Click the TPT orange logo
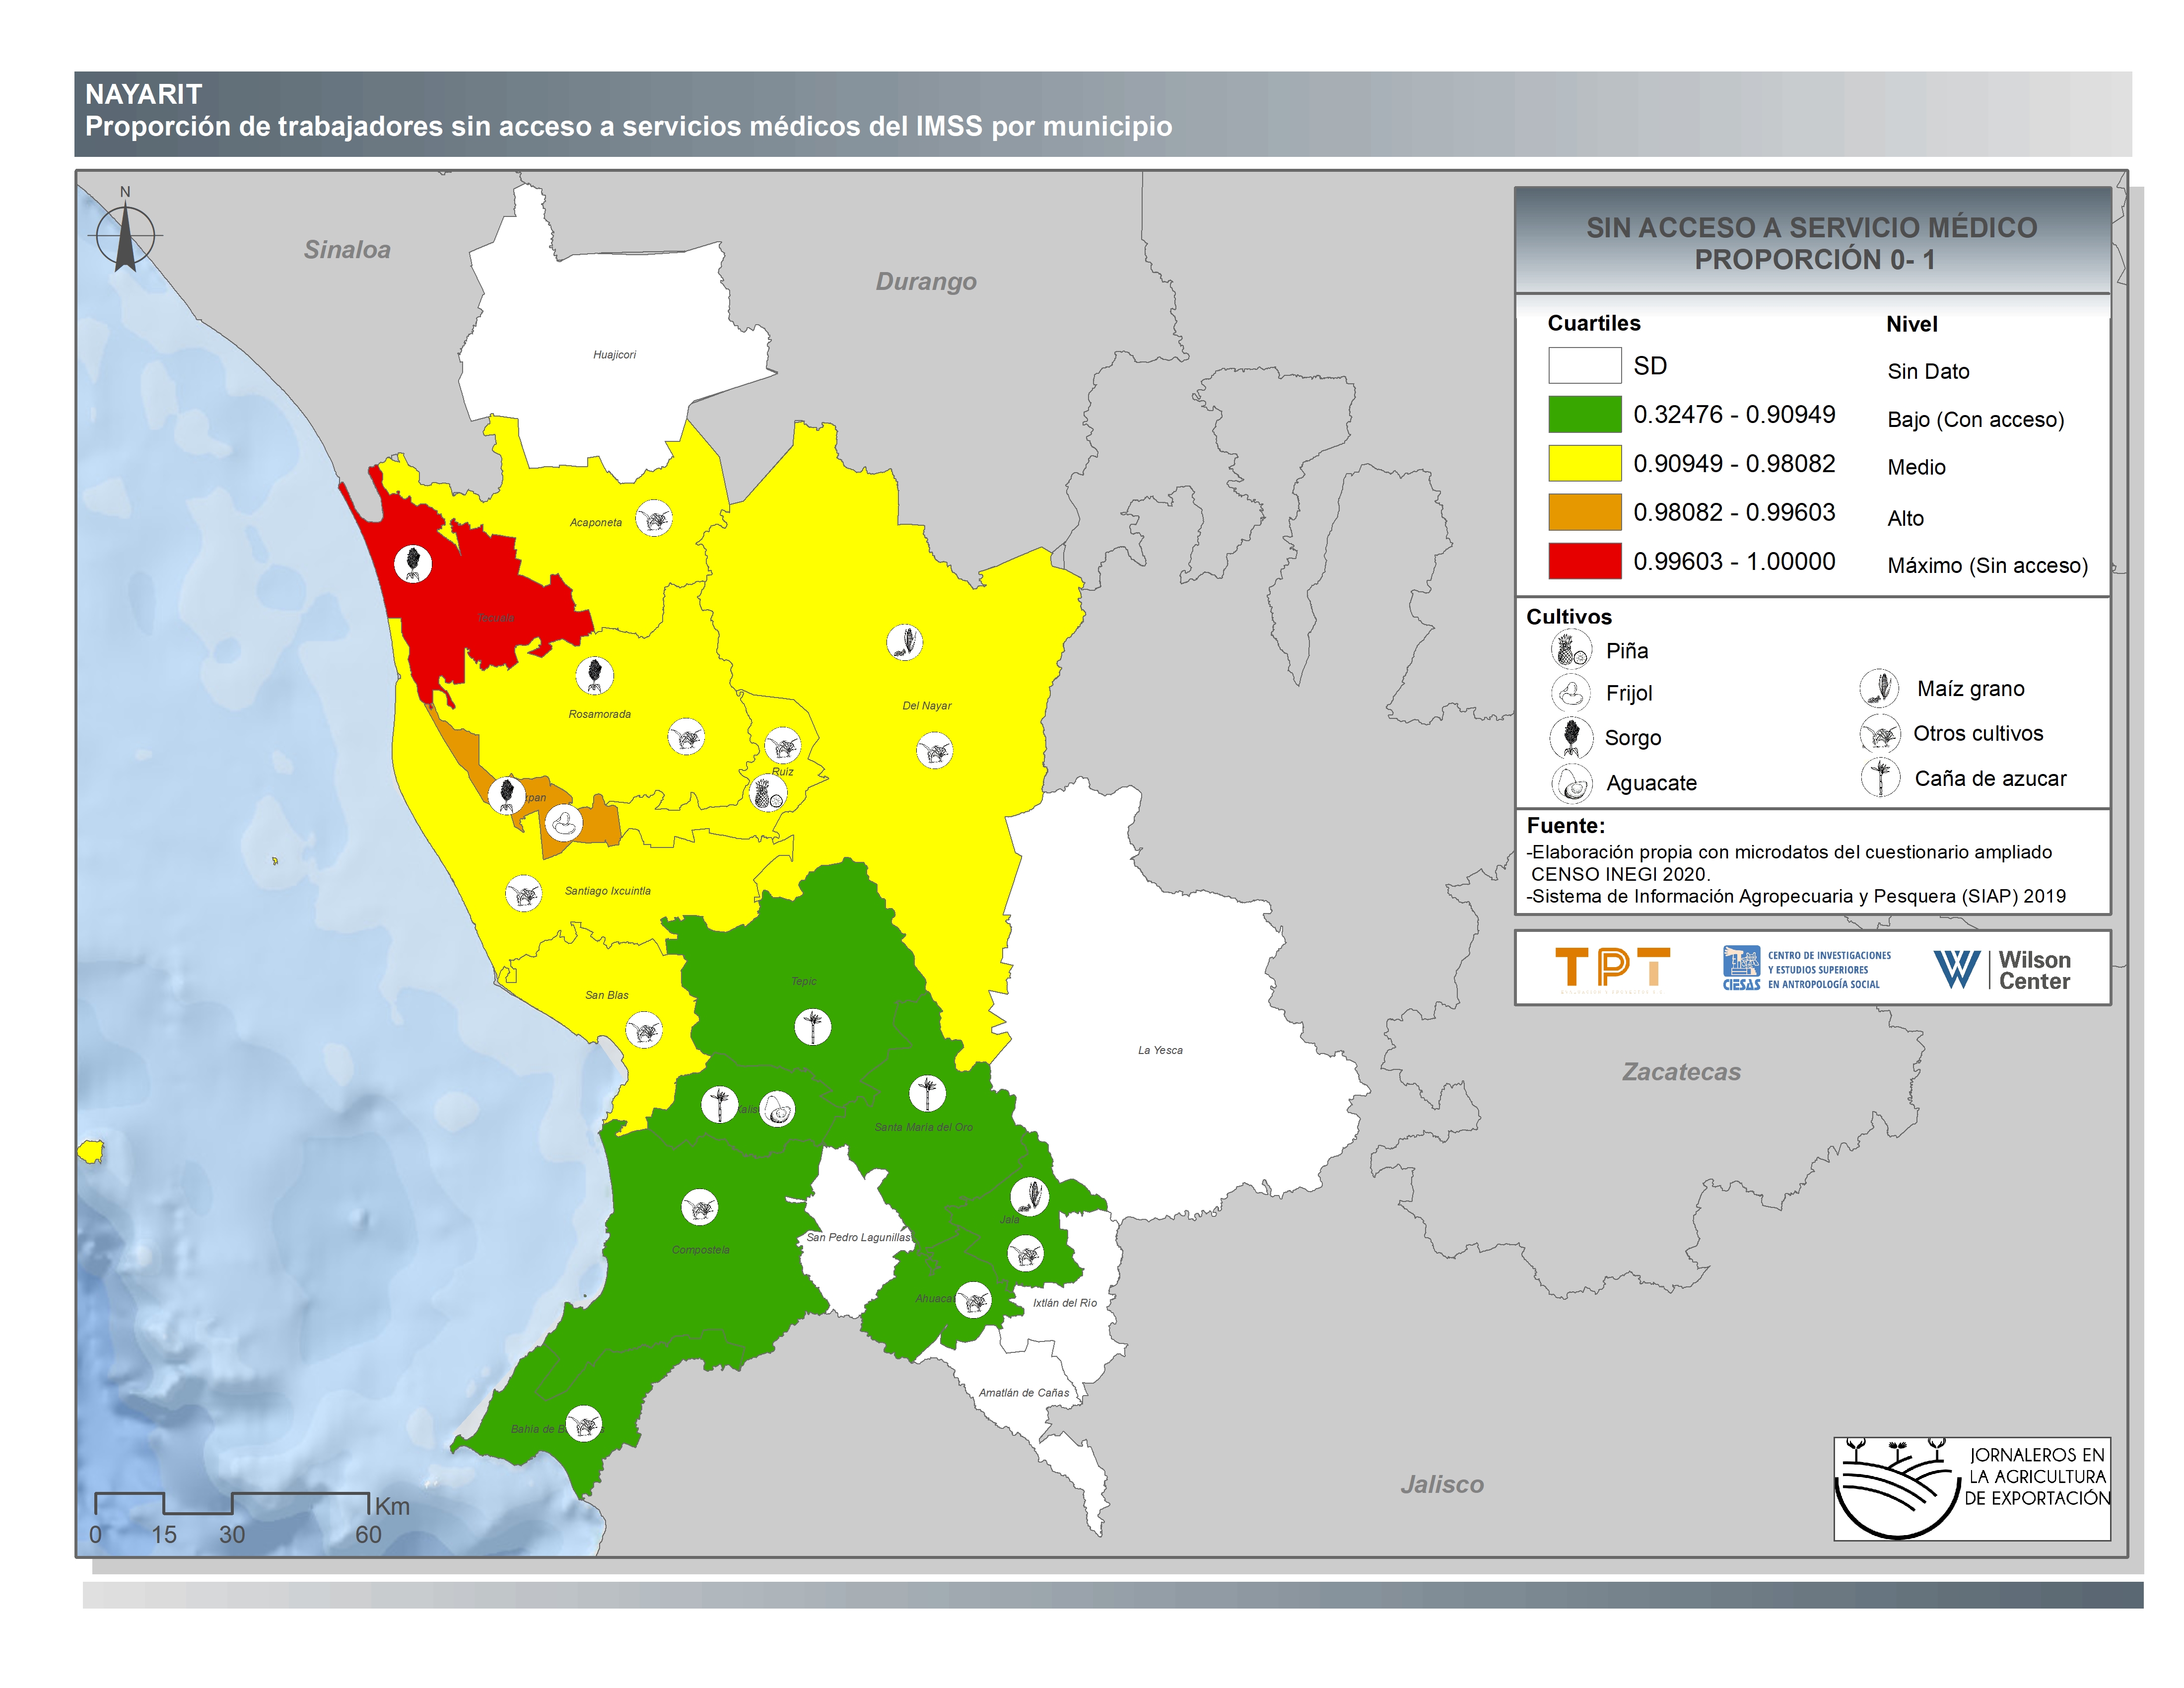The image size is (2184, 1688). [1612, 968]
